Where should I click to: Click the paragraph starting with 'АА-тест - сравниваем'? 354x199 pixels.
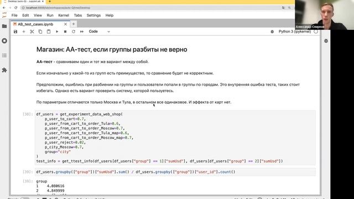(x=92, y=61)
